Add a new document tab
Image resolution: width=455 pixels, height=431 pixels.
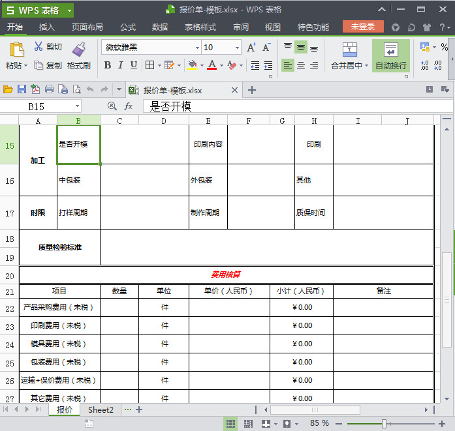tap(252, 90)
